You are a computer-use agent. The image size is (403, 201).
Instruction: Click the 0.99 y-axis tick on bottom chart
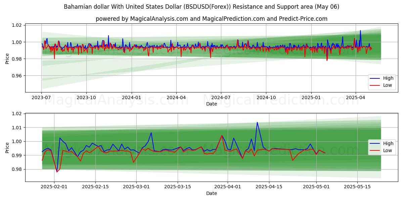click(17, 155)
